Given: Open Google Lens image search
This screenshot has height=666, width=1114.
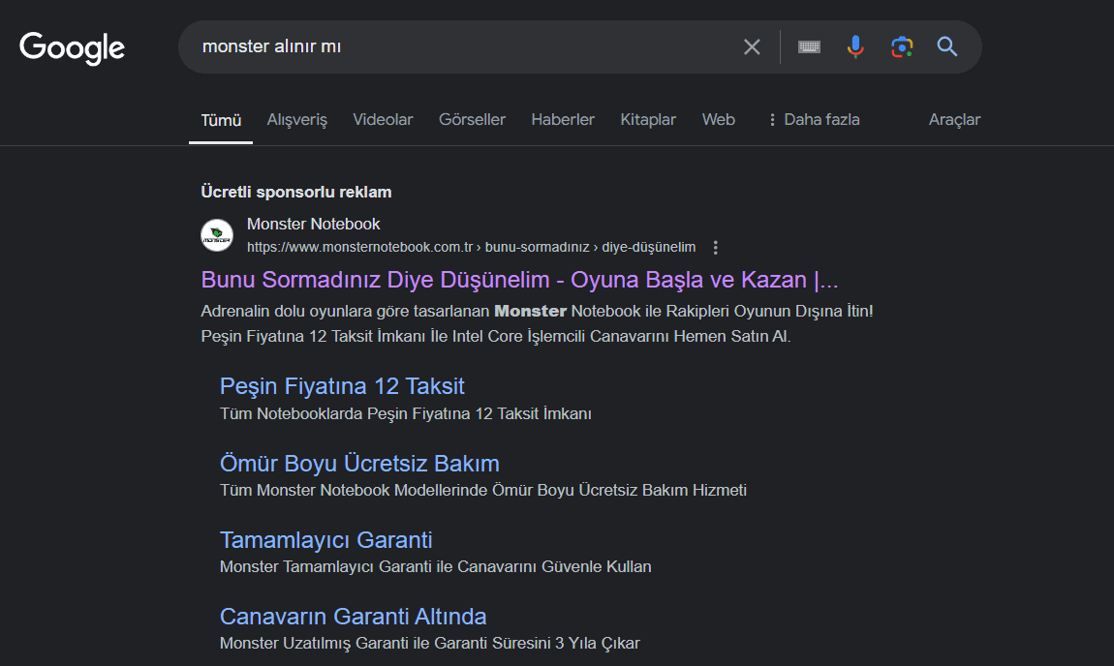Looking at the screenshot, I should click(x=901, y=46).
